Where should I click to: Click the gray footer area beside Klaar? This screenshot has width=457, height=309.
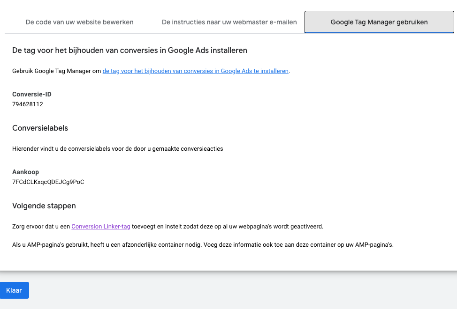point(243,290)
